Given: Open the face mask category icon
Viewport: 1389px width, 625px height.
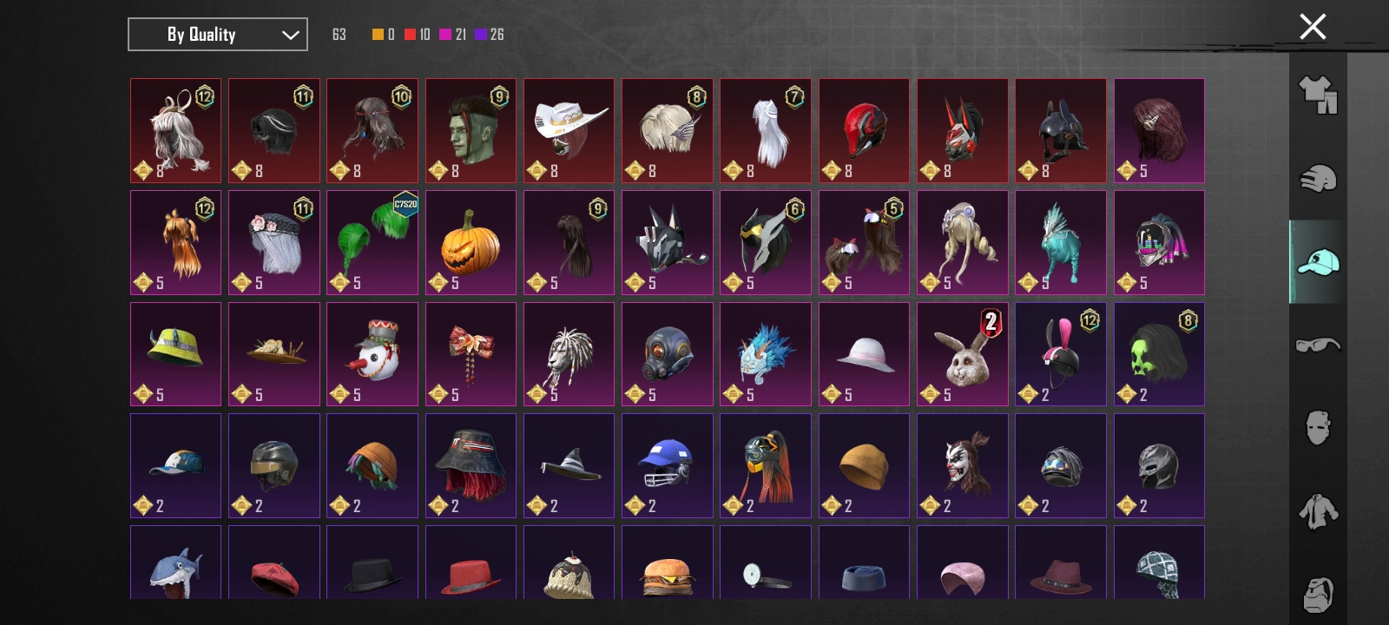Looking at the screenshot, I should tap(1318, 427).
